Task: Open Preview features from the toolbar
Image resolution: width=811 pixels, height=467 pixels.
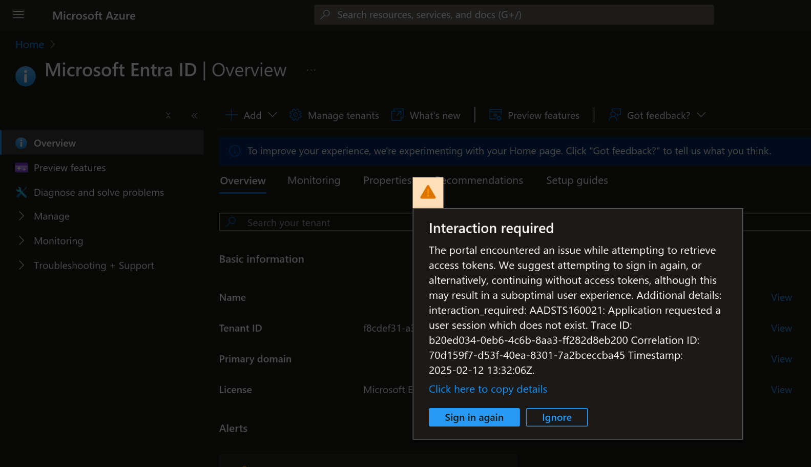Action: tap(544, 116)
